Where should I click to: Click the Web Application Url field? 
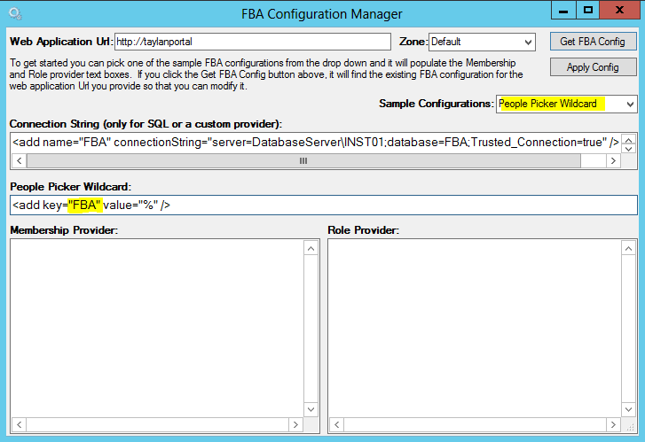click(253, 42)
